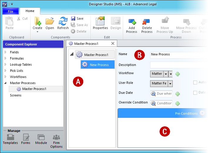Image resolution: width=208 pixels, height=153 pixels.
Task: Open the Create dropdown arrow
Action: 37,32
